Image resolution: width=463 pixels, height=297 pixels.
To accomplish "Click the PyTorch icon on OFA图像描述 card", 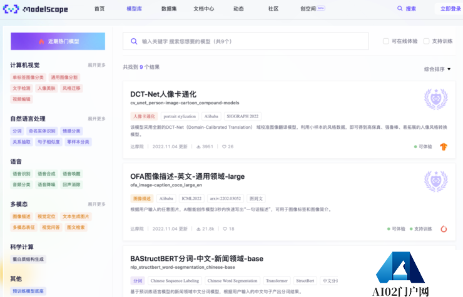I will [444, 229].
